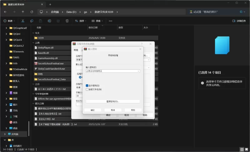Toggle the 详细信息 details pane button
The image size is (250, 152).
tap(239, 21)
